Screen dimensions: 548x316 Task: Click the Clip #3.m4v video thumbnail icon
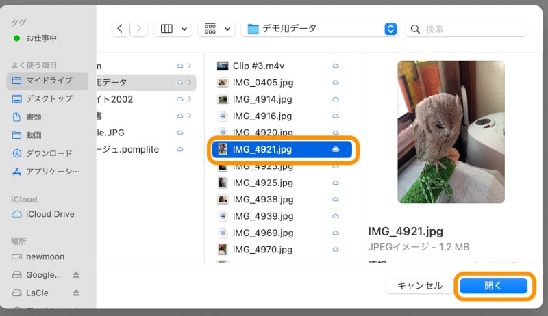pos(223,66)
